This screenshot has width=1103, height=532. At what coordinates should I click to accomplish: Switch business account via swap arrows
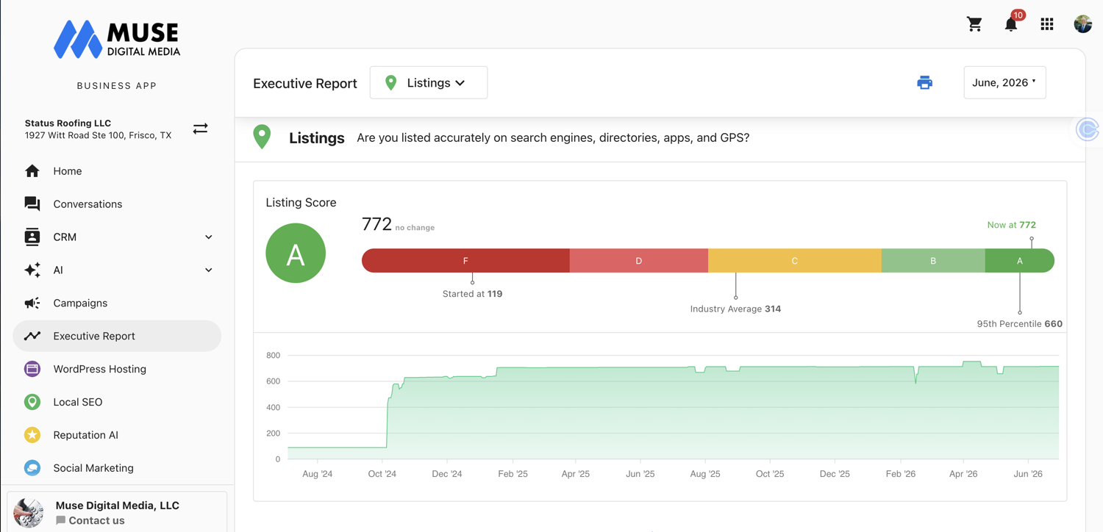(x=200, y=129)
